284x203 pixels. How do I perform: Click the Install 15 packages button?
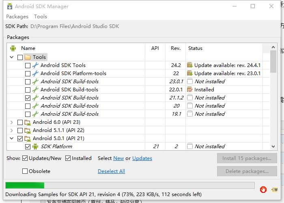247,158
